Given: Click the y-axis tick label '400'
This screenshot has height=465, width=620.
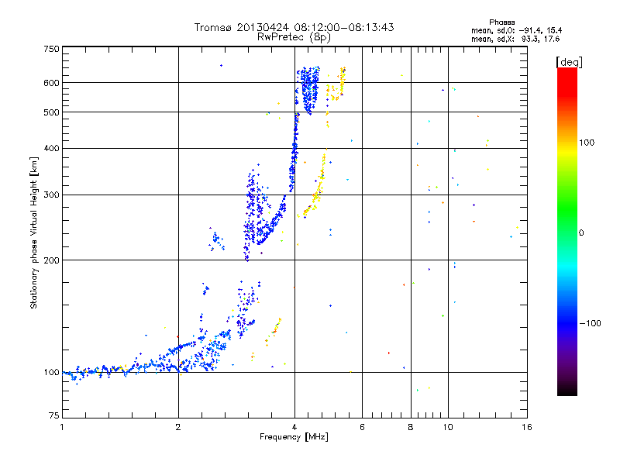Looking at the screenshot, I should point(51,149).
